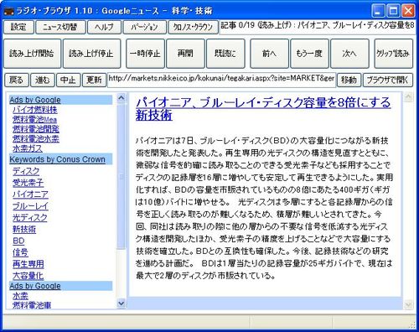Open the 設定 settings button
This screenshot has width=419, height=332.
[18, 27]
